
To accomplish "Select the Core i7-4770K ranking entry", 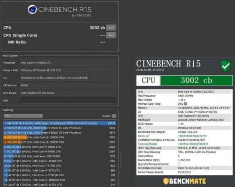I will tap(60, 166).
